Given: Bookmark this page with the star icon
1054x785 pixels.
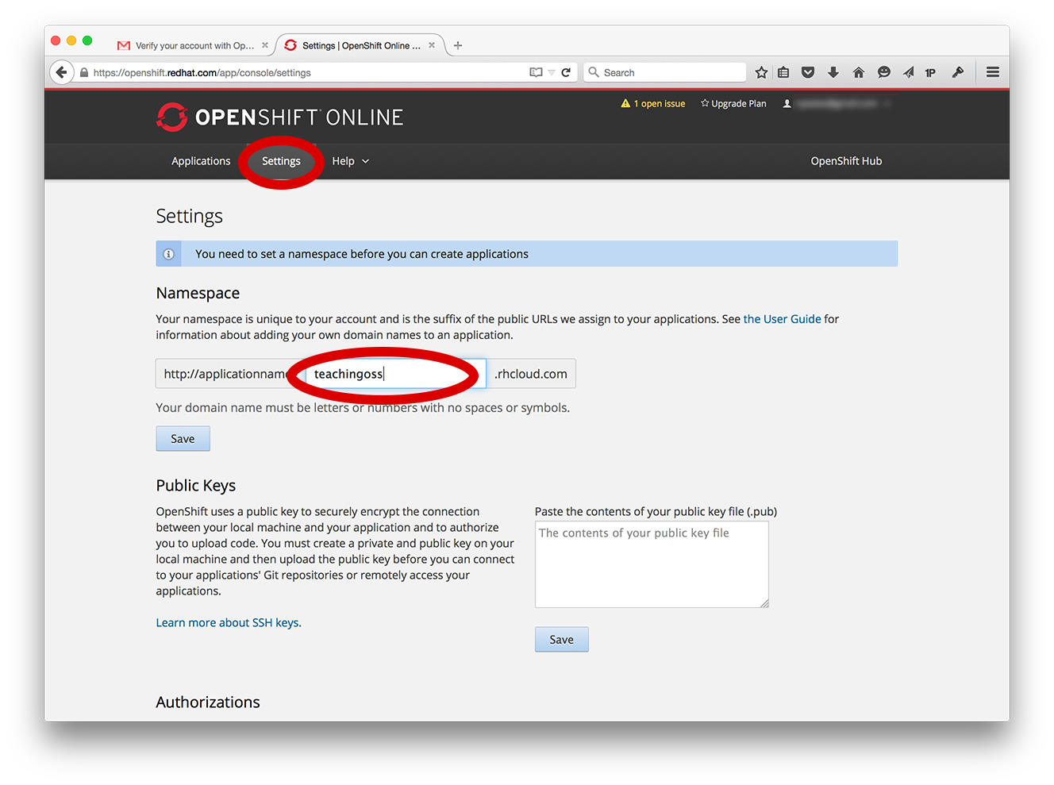Looking at the screenshot, I should (761, 72).
